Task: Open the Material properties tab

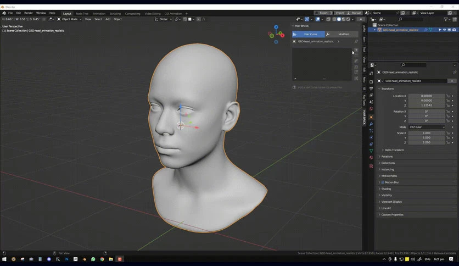Action: (371, 158)
